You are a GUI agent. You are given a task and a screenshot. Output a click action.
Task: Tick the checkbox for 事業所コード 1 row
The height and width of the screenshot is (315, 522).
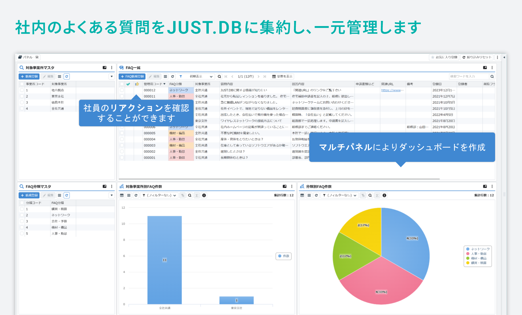[x=22, y=90]
